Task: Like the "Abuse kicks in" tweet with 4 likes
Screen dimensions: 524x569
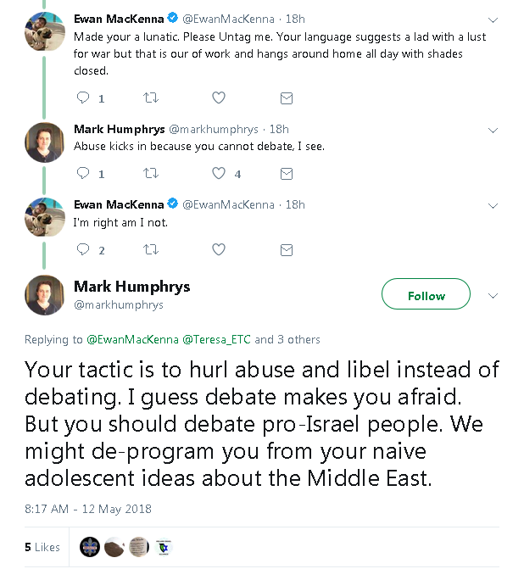Action: pyautogui.click(x=219, y=173)
